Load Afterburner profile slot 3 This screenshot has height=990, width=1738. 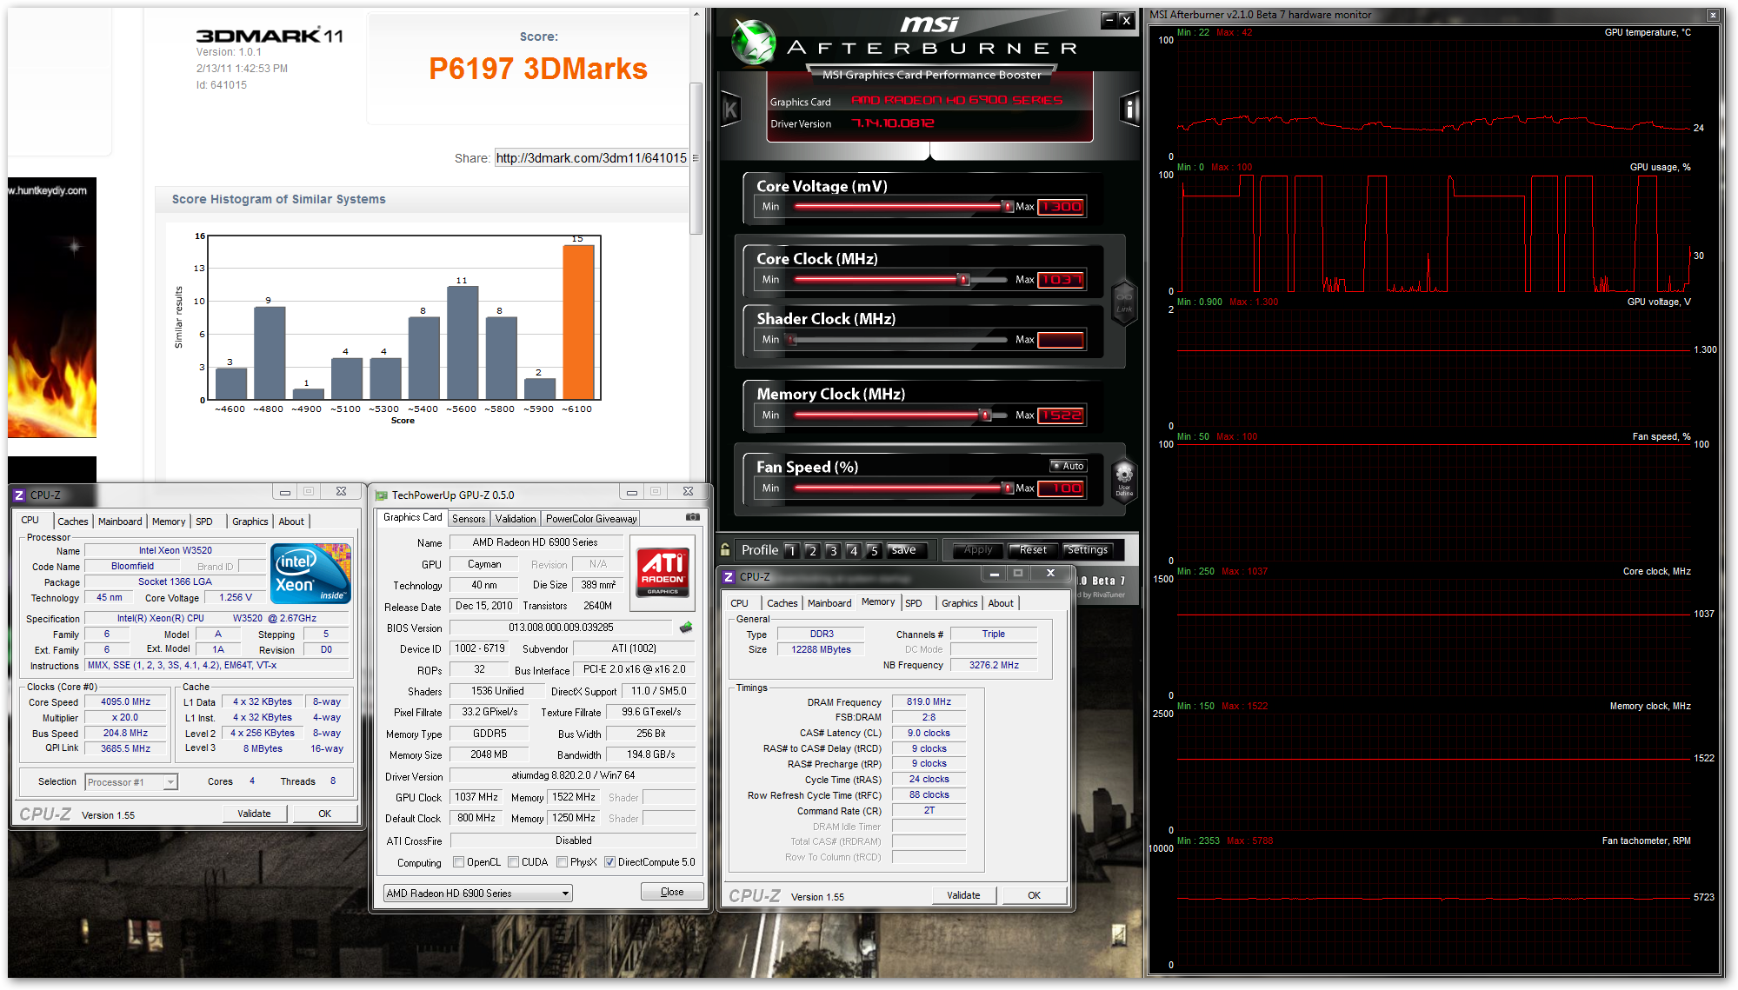(832, 550)
